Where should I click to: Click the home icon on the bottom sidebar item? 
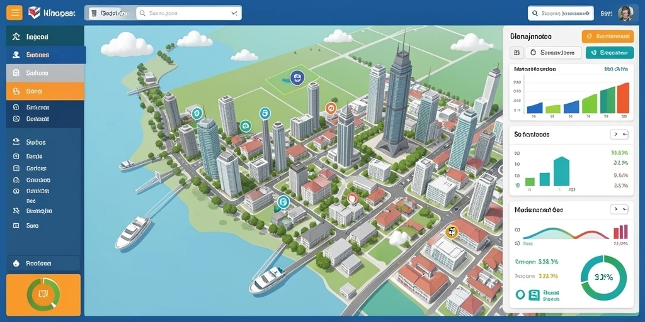coord(16,264)
